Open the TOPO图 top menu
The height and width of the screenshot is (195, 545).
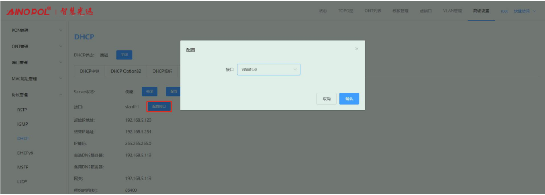click(x=345, y=11)
